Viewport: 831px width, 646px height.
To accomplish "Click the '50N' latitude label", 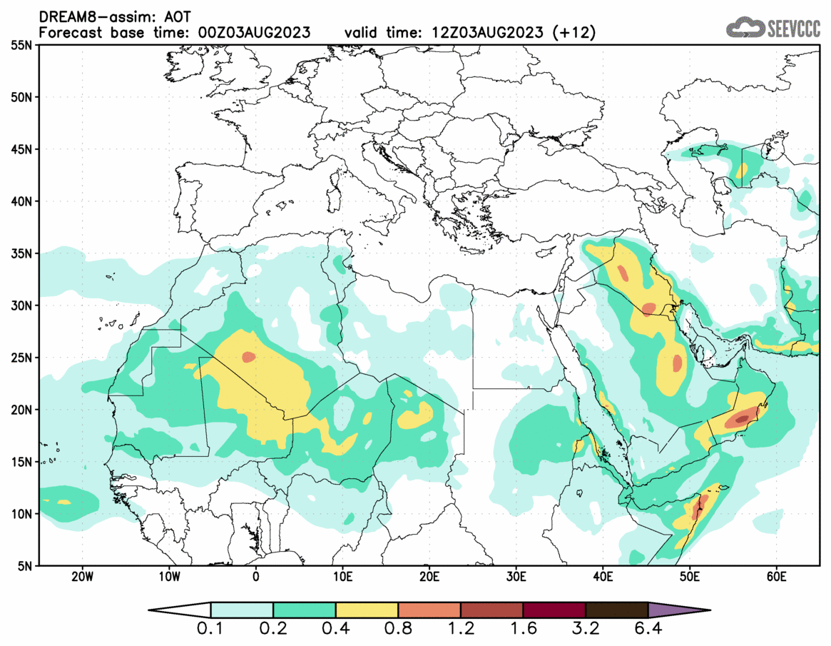I will coord(21,98).
